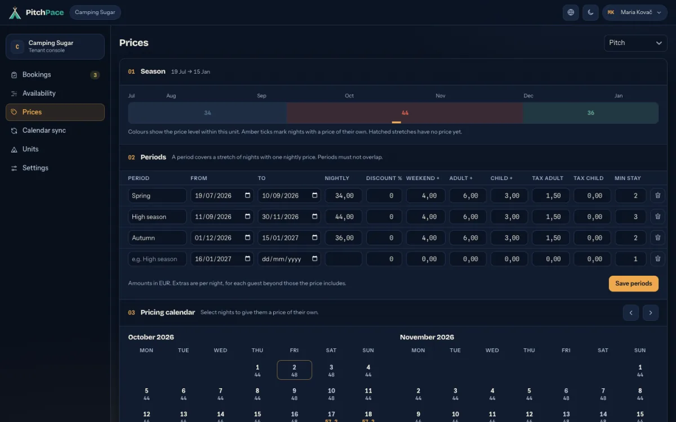Click the empty nightly price field in new row
This screenshot has width=676, height=422.
click(x=344, y=259)
